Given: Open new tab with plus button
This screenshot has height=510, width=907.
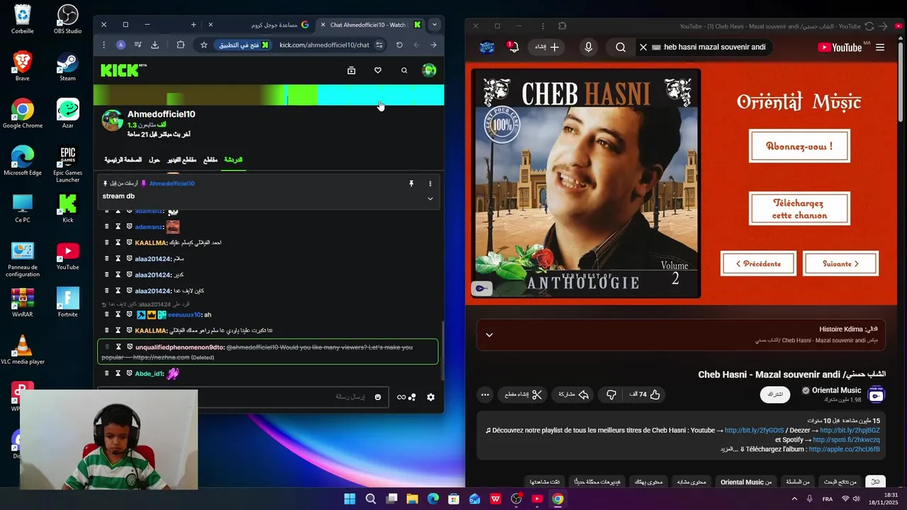Looking at the screenshot, I should pyautogui.click(x=193, y=25).
